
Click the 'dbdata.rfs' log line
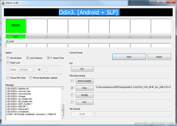coord(17,89)
